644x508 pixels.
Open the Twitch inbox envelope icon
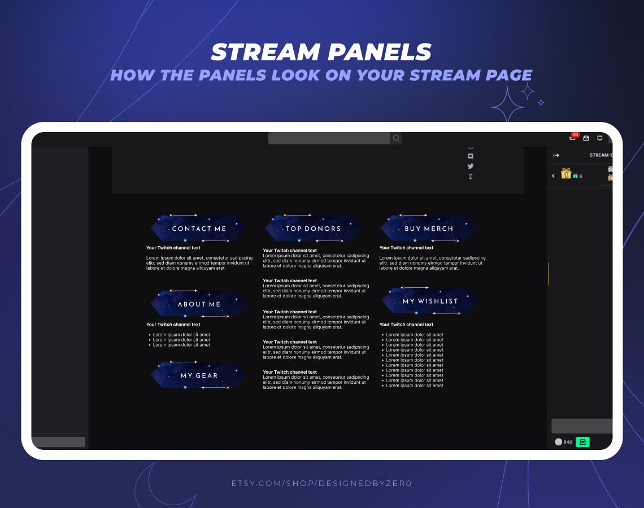[x=586, y=138]
